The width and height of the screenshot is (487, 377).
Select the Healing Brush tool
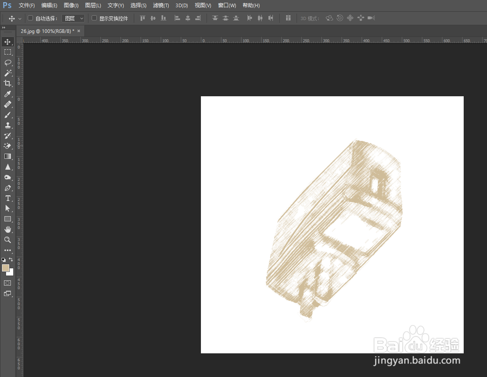pyautogui.click(x=8, y=104)
